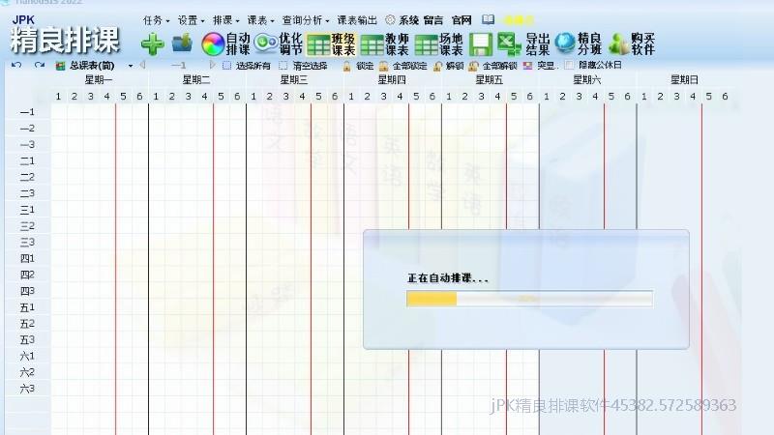Click next arrow beside 一1 selector

coord(212,65)
